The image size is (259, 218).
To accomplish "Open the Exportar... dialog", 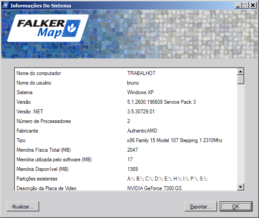I will (x=201, y=206).
